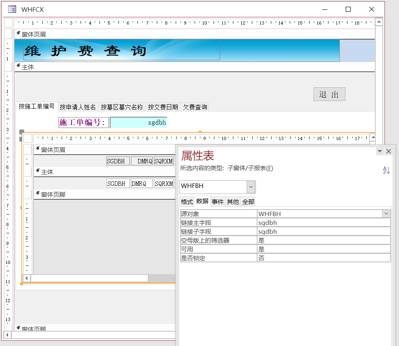Select the DMRQ label in subform header
Image resolution: width=399 pixels, height=346 pixels.
point(142,161)
